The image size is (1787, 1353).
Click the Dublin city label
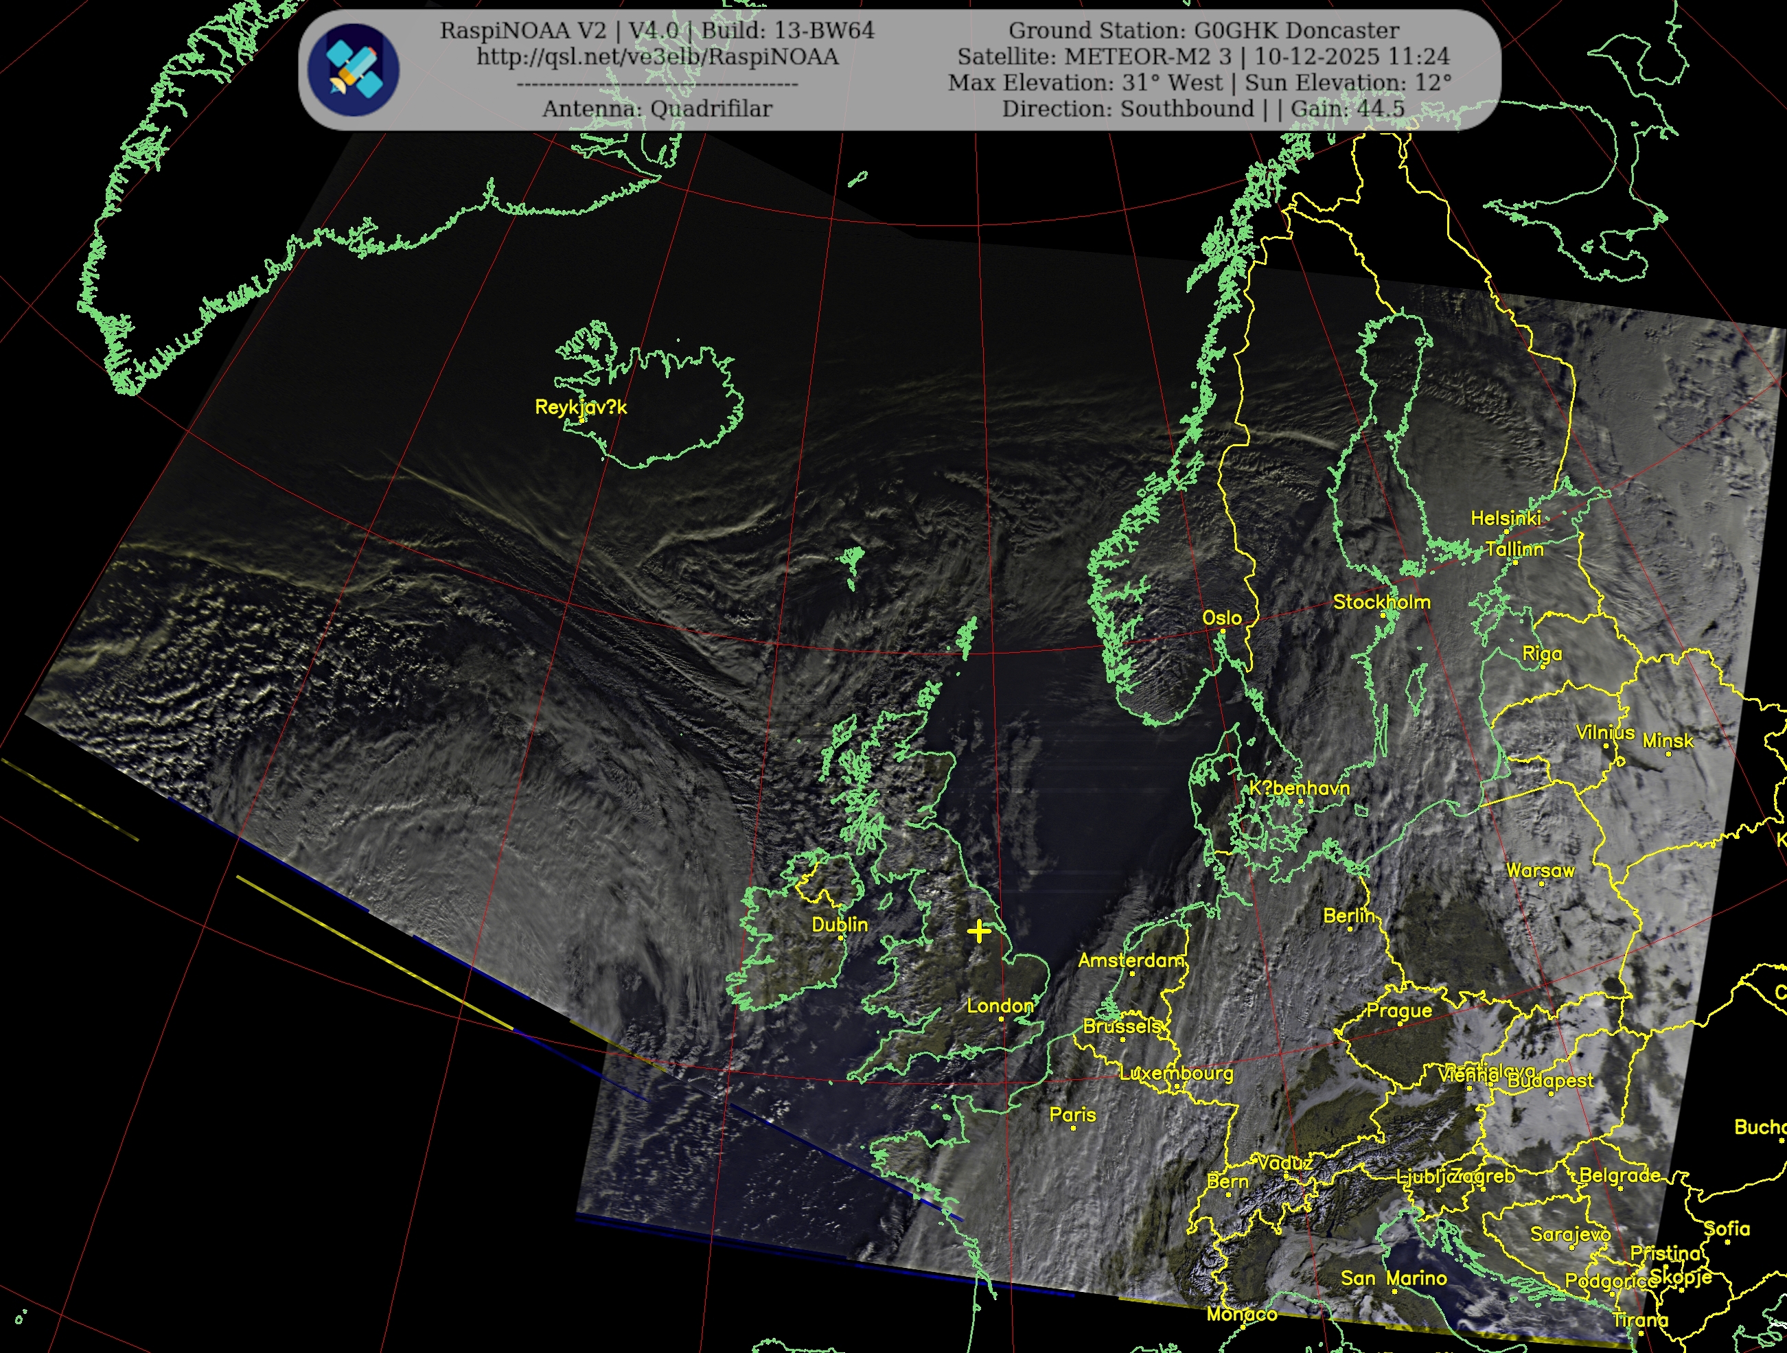pyautogui.click(x=840, y=925)
